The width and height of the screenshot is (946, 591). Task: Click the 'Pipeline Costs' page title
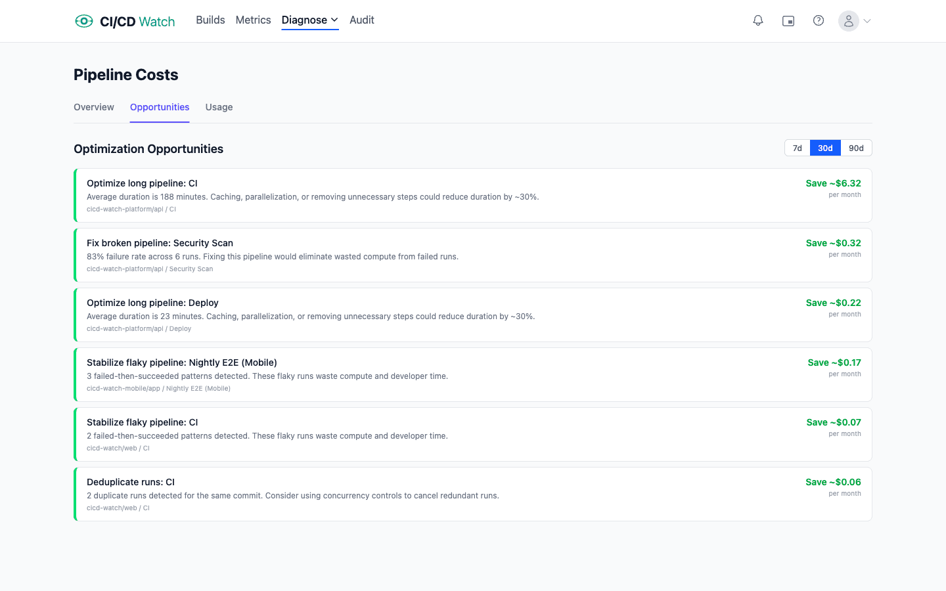click(x=126, y=75)
